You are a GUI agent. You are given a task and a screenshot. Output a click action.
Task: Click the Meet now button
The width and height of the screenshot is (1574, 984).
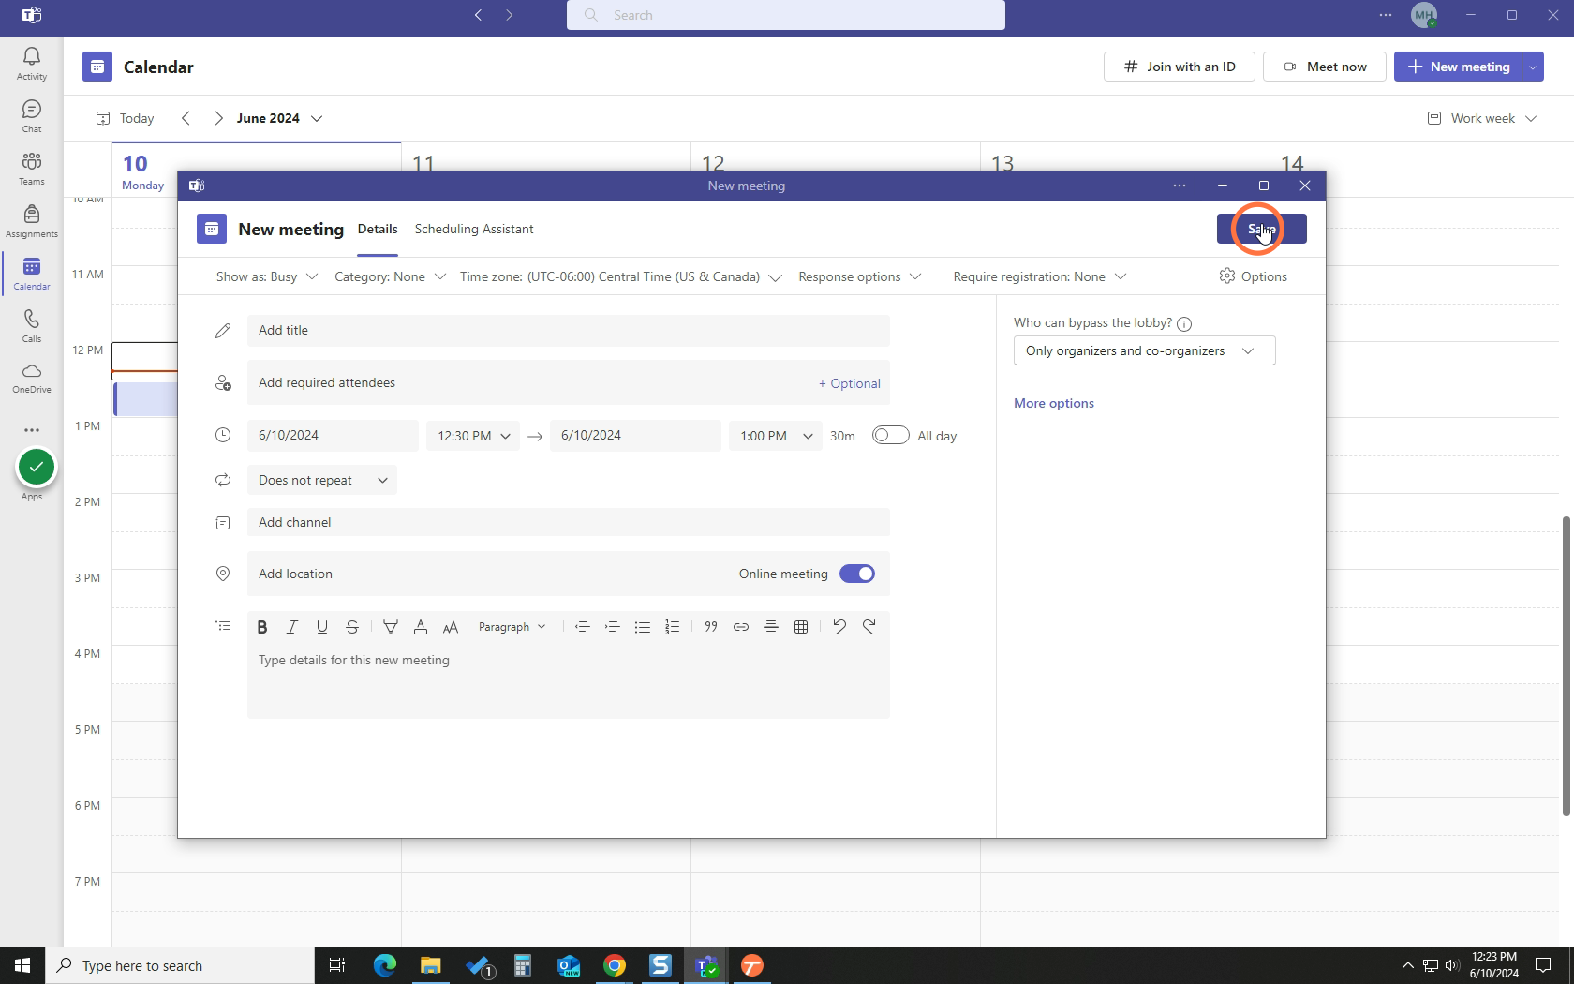click(x=1324, y=67)
